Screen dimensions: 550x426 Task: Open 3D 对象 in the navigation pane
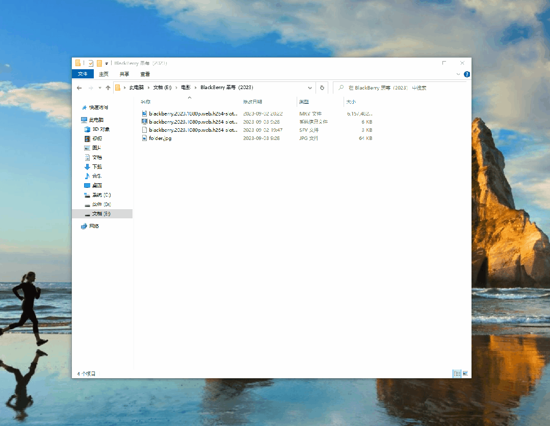pyautogui.click(x=100, y=129)
